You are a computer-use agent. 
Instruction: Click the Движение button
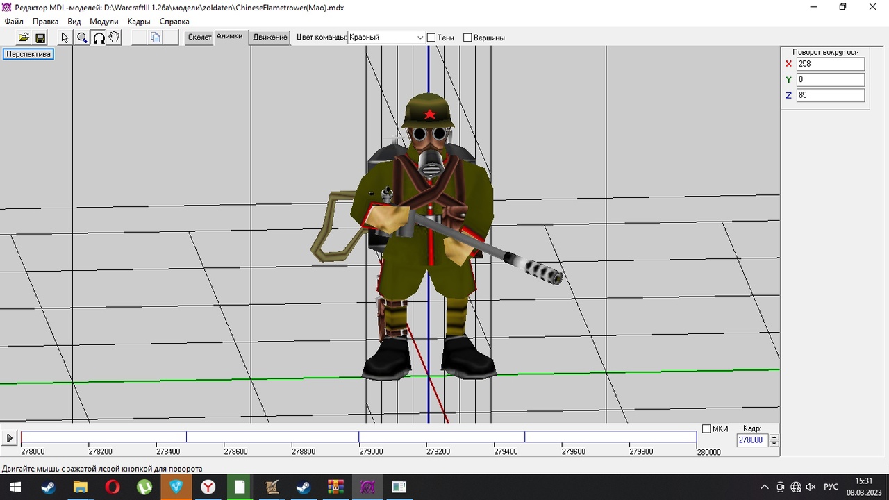click(270, 37)
